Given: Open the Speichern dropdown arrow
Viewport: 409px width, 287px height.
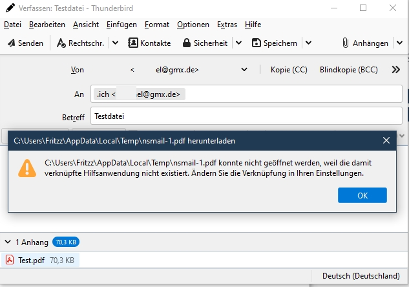Looking at the screenshot, I should coord(308,43).
